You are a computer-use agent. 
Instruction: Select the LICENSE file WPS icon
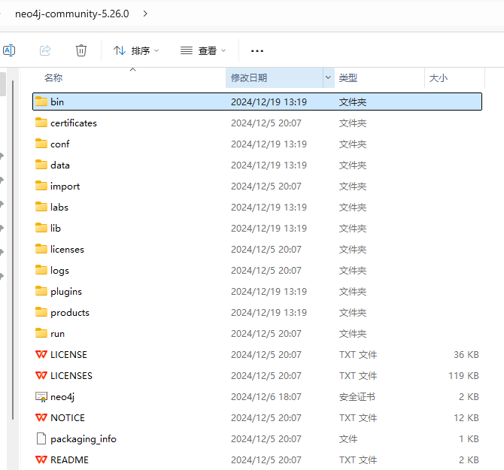(x=41, y=354)
